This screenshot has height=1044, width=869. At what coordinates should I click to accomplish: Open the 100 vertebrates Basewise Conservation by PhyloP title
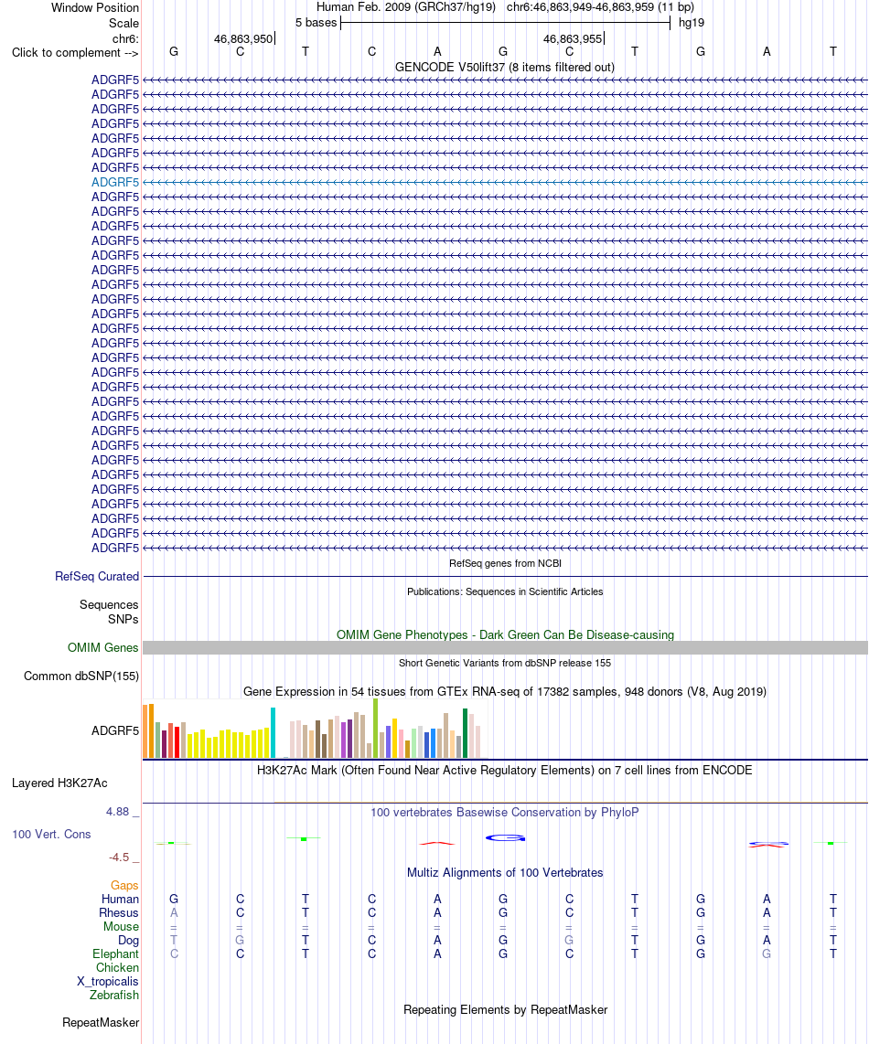point(504,813)
